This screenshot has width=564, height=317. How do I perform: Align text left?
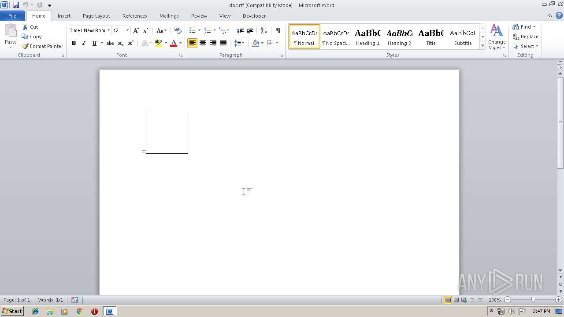(192, 43)
